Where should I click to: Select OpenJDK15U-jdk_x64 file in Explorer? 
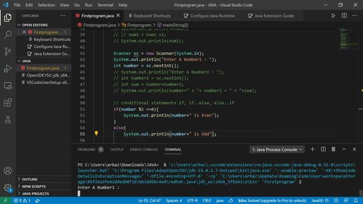tap(44, 75)
